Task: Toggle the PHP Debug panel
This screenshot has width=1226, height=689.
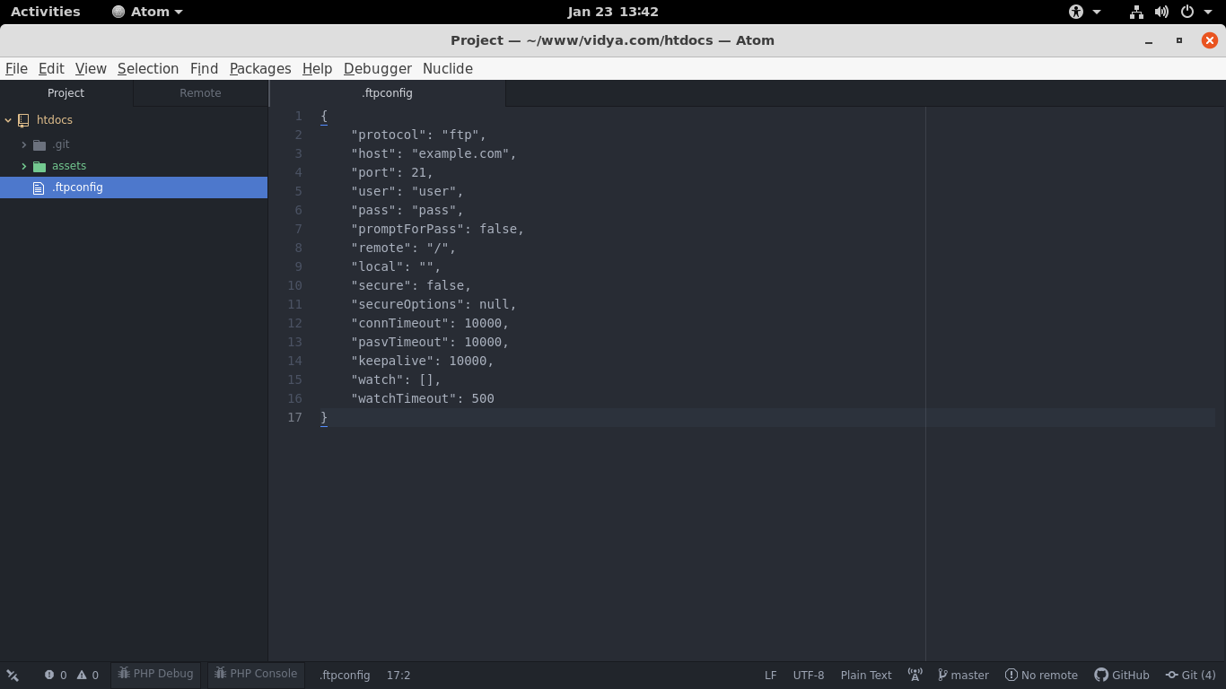Action: (156, 674)
